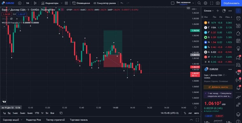
Task: Open the timezone 14:15:45 (UTC+3) menu
Action: pos(169,113)
